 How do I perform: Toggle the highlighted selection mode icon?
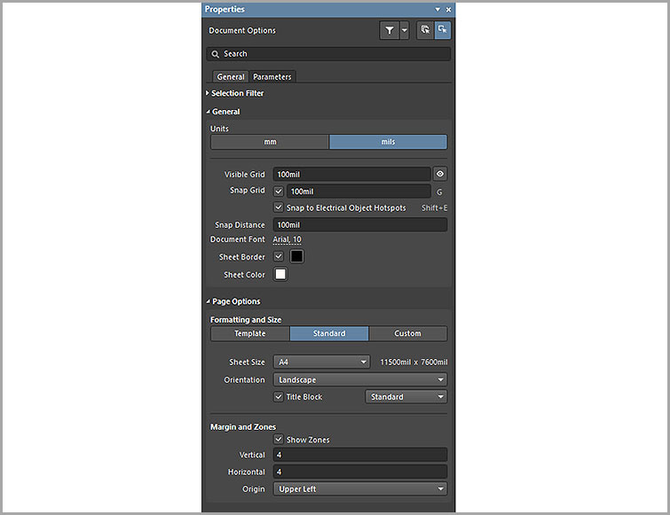click(x=443, y=30)
